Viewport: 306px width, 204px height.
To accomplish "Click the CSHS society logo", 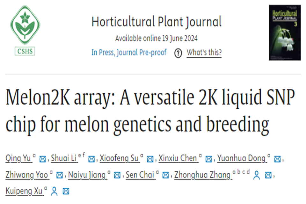I will 25,31.
